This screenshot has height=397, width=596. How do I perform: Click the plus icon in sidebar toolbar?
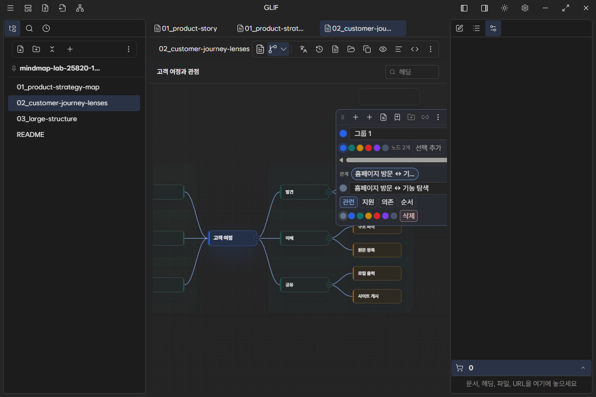(70, 49)
